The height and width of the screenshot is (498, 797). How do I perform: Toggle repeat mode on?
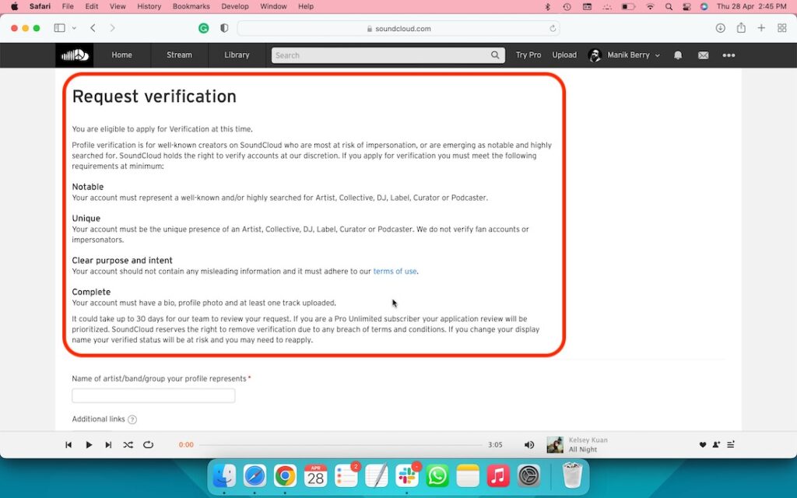[148, 444]
